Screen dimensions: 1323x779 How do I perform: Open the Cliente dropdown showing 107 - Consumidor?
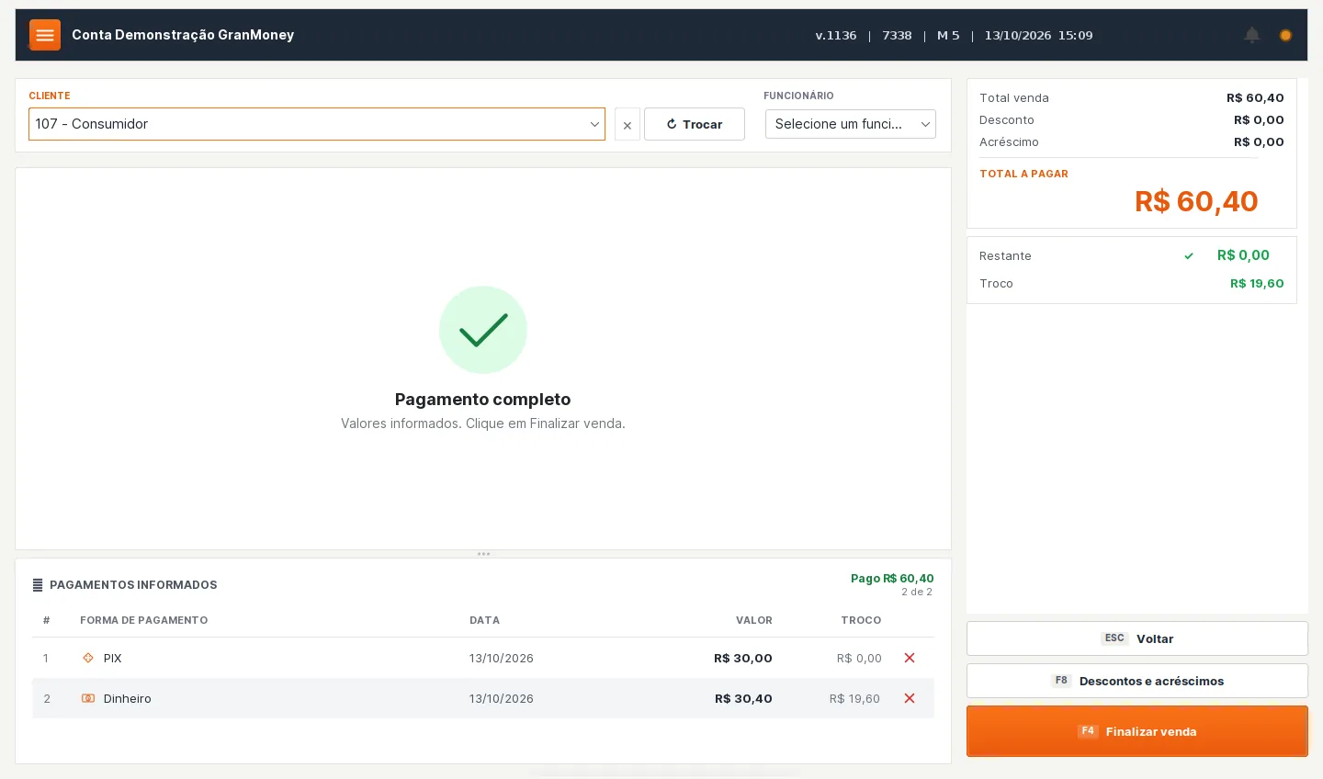coord(317,124)
